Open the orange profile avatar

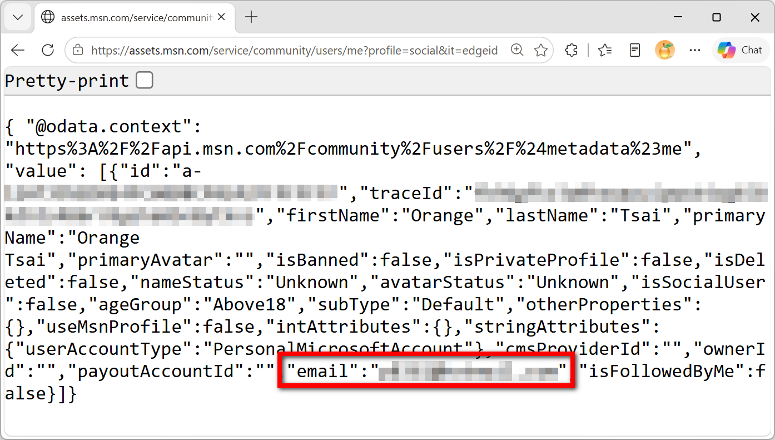[x=665, y=50]
